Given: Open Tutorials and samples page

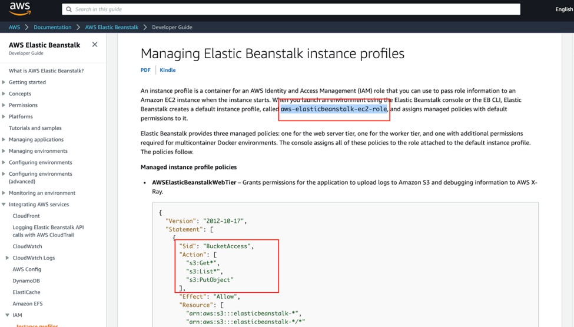Looking at the screenshot, I should [35, 128].
